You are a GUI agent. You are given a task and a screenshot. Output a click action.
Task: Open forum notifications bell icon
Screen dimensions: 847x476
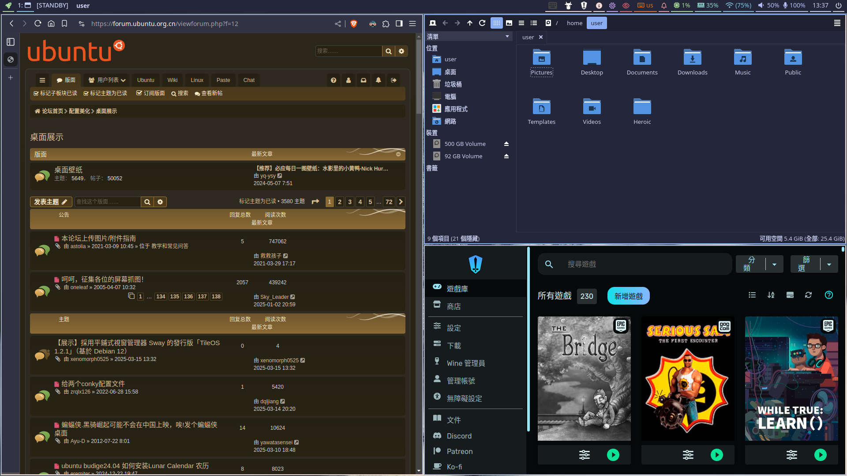379,80
